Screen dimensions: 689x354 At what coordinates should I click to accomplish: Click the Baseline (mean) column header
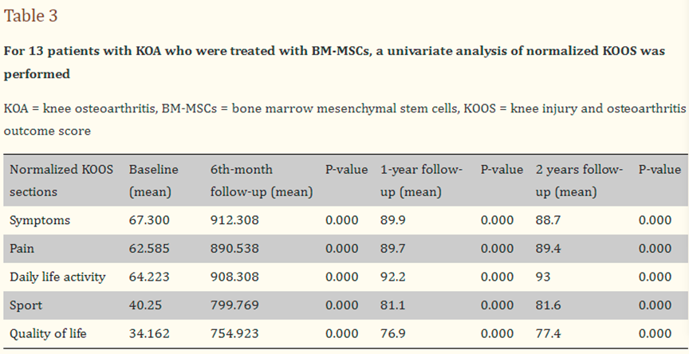click(x=154, y=181)
